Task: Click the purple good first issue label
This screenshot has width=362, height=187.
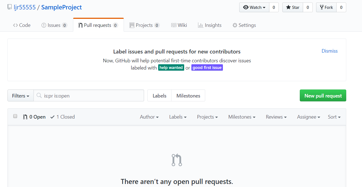Action: point(207,68)
